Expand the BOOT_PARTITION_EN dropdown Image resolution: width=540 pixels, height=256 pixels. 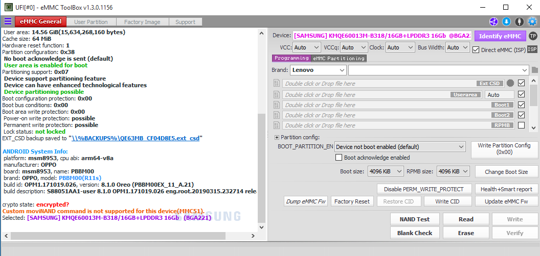point(400,147)
